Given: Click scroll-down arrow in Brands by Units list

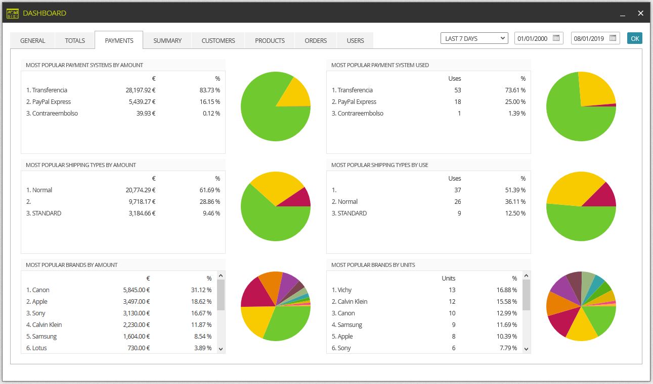Looking at the screenshot, I should tap(526, 349).
